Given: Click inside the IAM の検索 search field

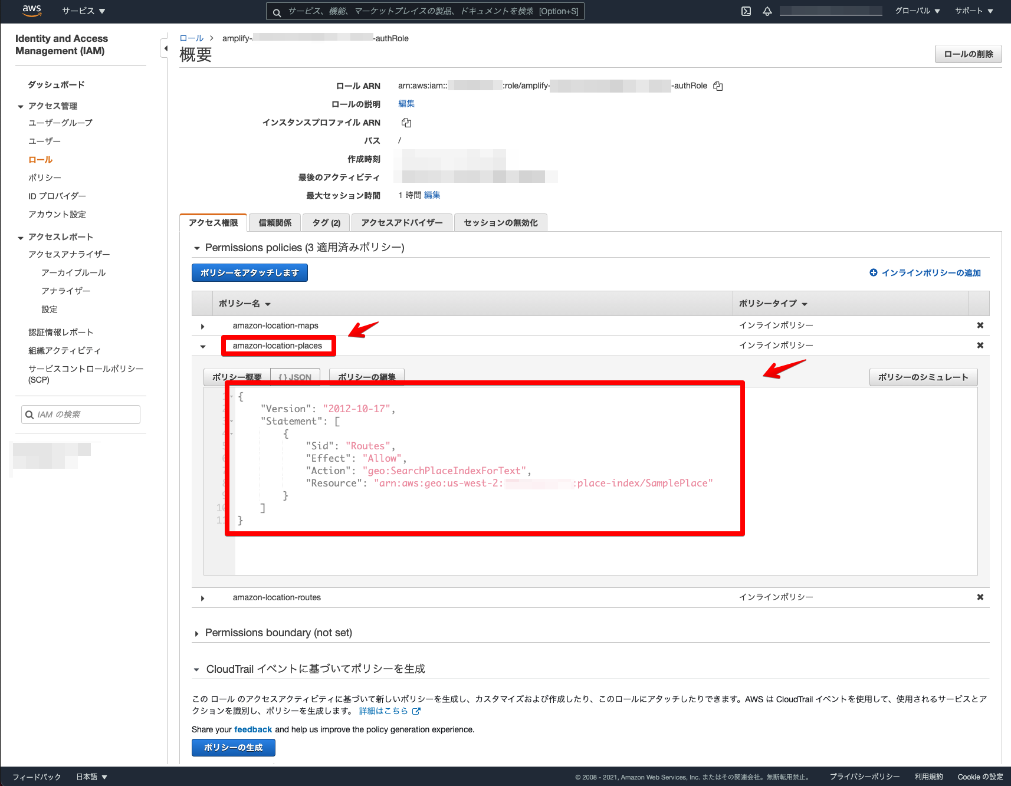Looking at the screenshot, I should pos(80,414).
